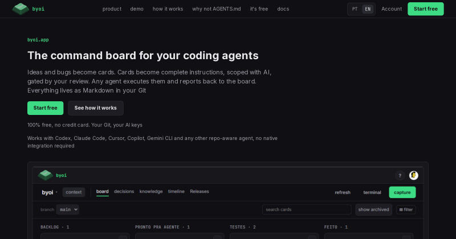The image size is (456, 239).
Task: Select the board tab
Action: click(103, 192)
